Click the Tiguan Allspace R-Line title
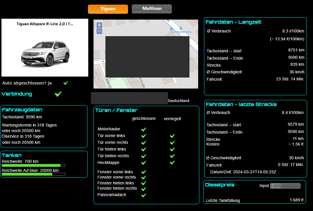The height and width of the screenshot is (211, 313). pyautogui.click(x=45, y=24)
